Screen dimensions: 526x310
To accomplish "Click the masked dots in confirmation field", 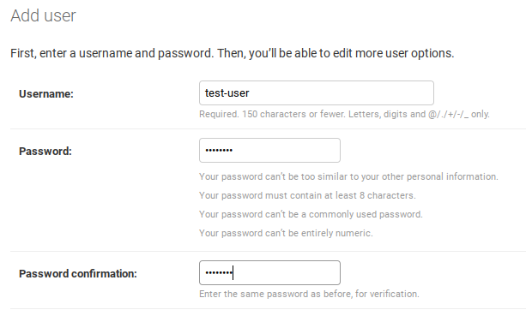I will (x=219, y=273).
